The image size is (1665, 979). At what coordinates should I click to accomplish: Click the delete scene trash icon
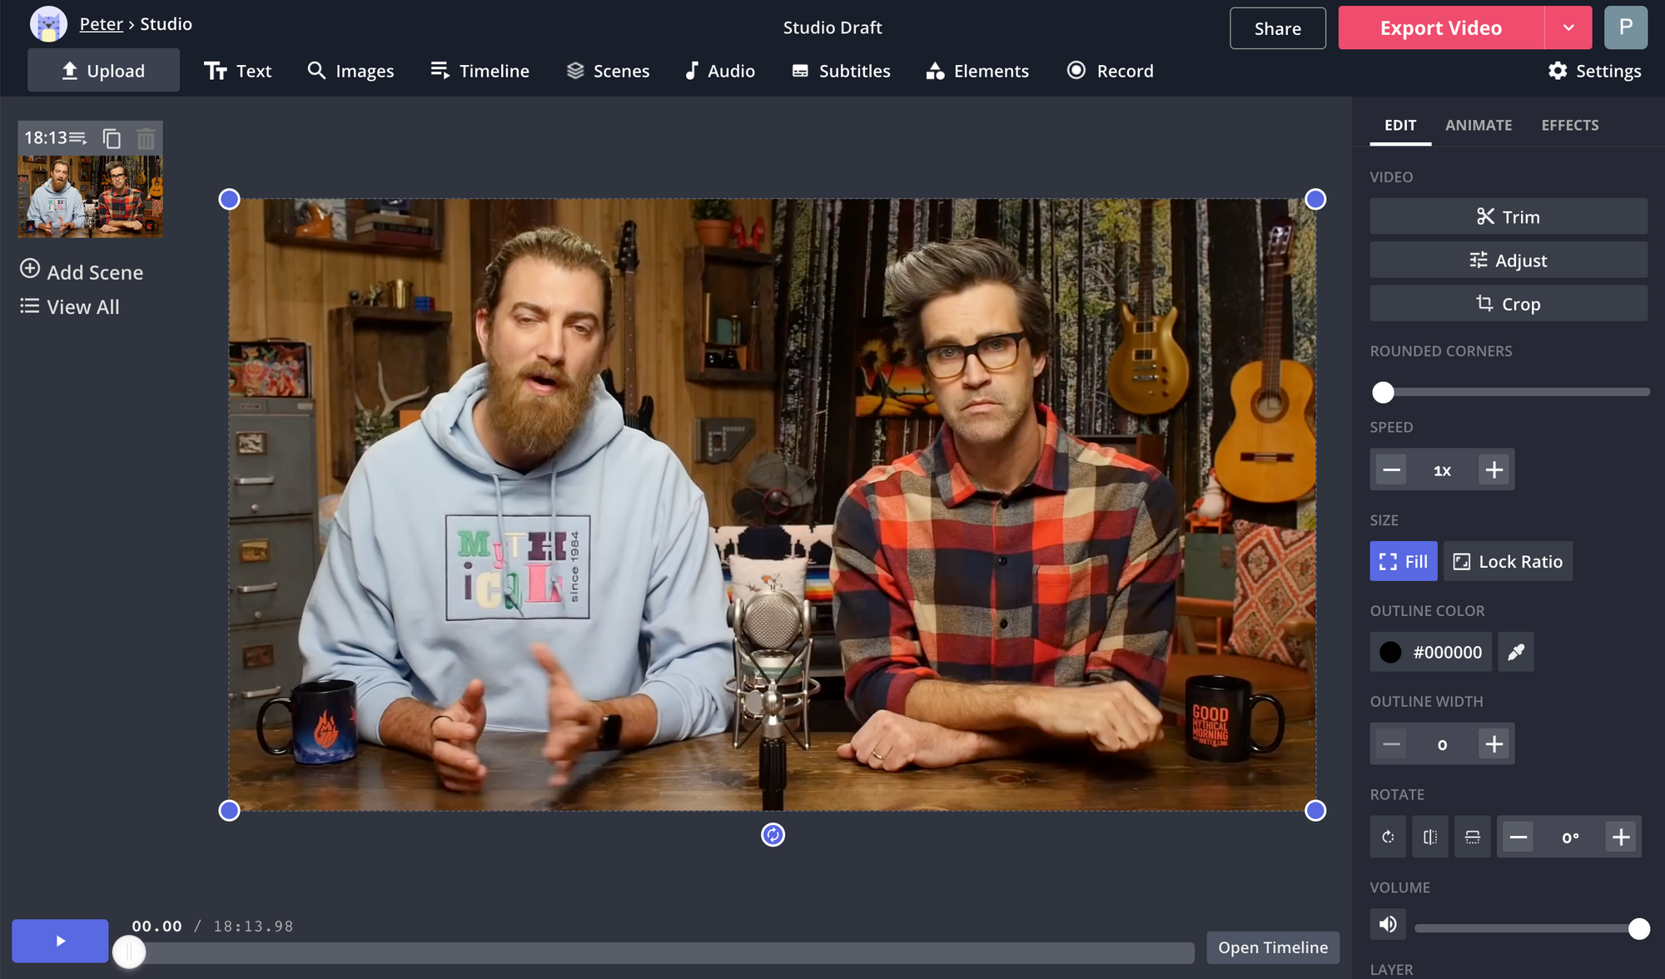tap(146, 138)
